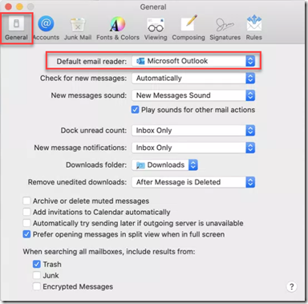Viewport: 308px width, 304px height.
Task: Open the Accounts preferences pane
Action: (x=46, y=28)
